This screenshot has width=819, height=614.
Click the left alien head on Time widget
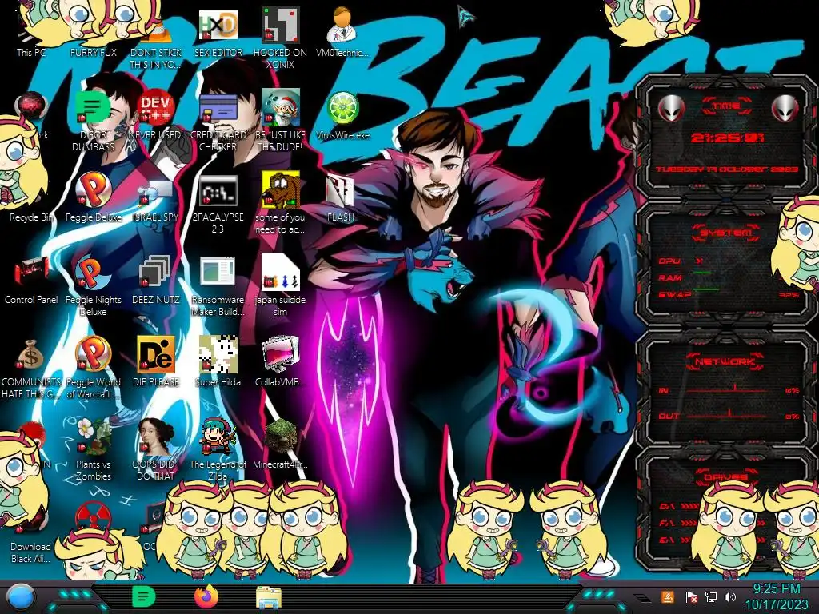(670, 108)
